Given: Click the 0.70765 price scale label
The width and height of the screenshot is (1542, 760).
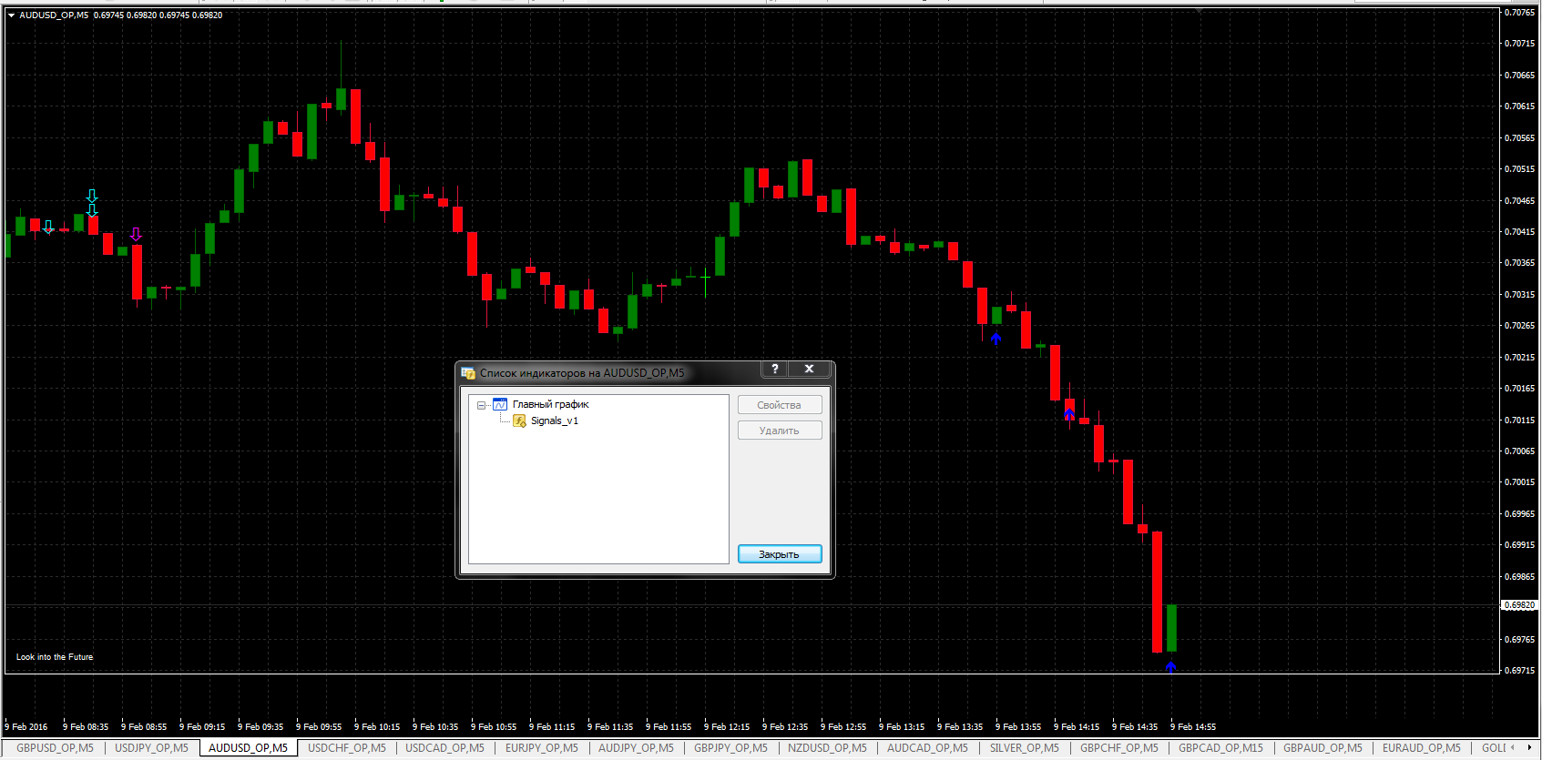Looking at the screenshot, I should point(1519,13).
